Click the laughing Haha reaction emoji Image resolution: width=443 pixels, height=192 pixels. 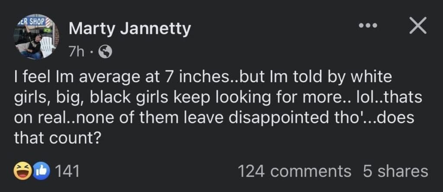pyautogui.click(x=22, y=171)
